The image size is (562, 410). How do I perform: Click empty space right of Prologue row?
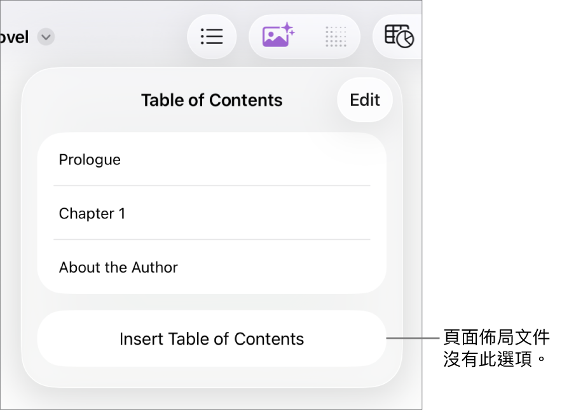pyautogui.click(x=286, y=160)
